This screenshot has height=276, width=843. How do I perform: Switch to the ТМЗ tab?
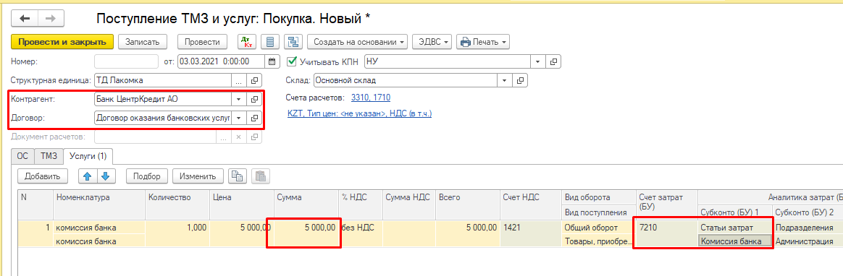pyautogui.click(x=49, y=156)
